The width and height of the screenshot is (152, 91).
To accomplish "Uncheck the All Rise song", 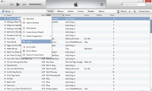I will coord(5,79).
